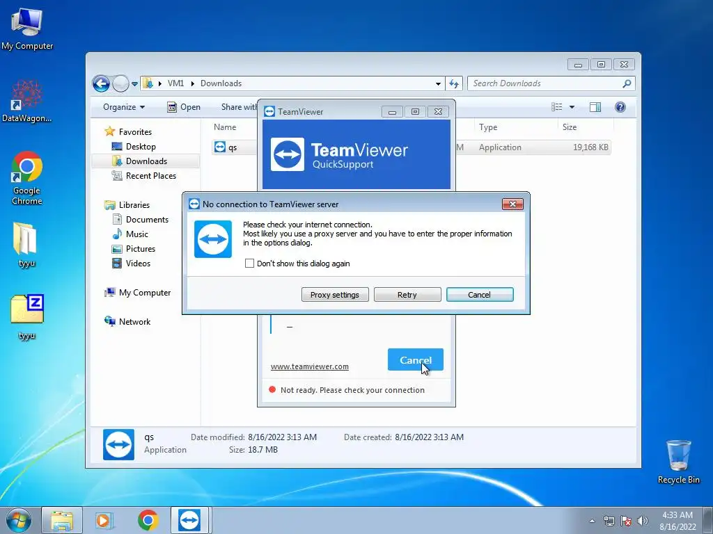Open File Explorer from taskbar
Image resolution: width=713 pixels, height=534 pixels.
(x=62, y=520)
